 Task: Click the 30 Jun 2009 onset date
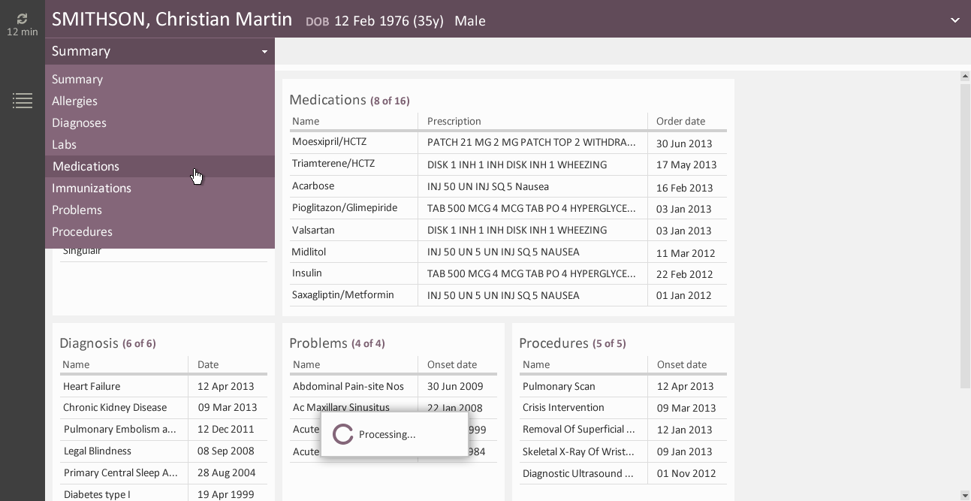pos(455,386)
